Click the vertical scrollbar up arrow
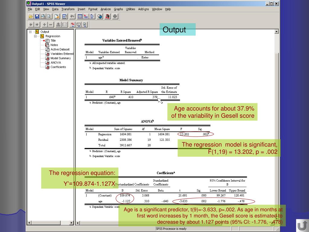This screenshot has height=232, width=309. pos(276,31)
